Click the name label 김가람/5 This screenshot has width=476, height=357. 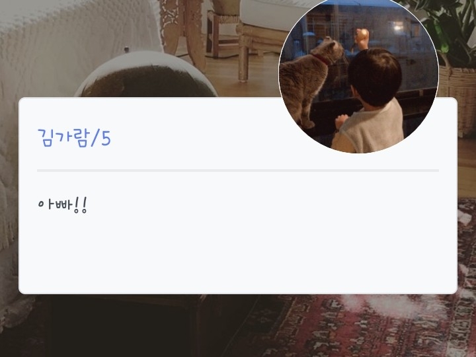coord(74,138)
